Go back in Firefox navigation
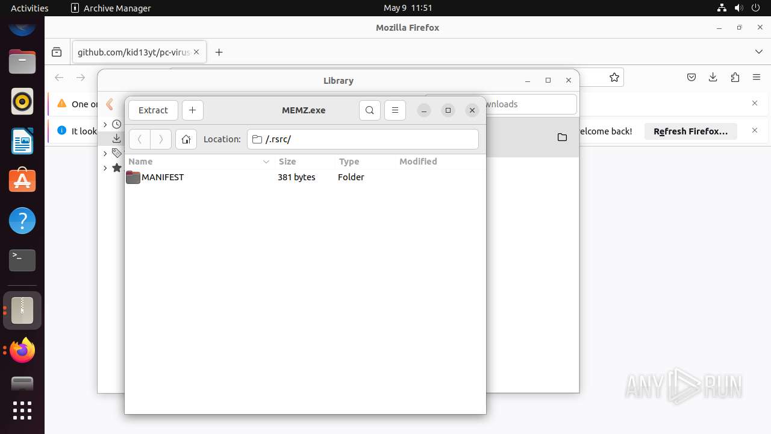 click(59, 77)
